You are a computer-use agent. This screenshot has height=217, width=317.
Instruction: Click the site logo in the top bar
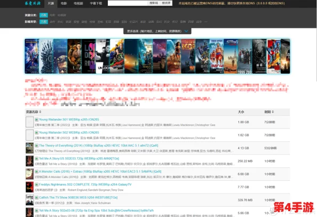[33, 3]
